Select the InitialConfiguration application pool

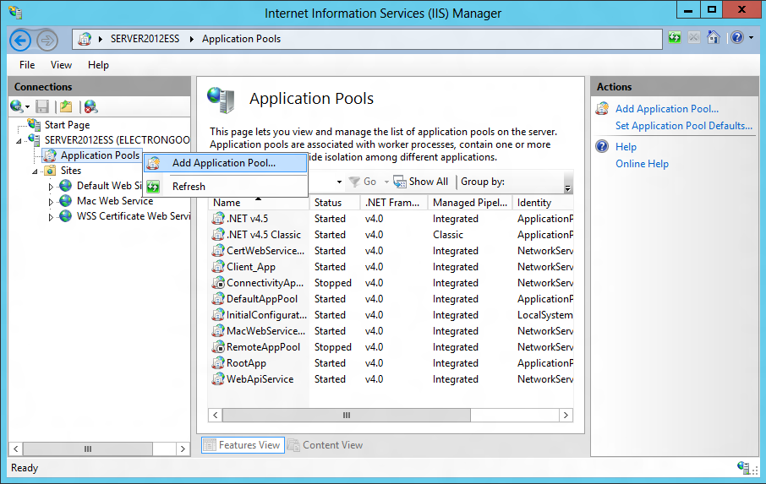(391, 315)
